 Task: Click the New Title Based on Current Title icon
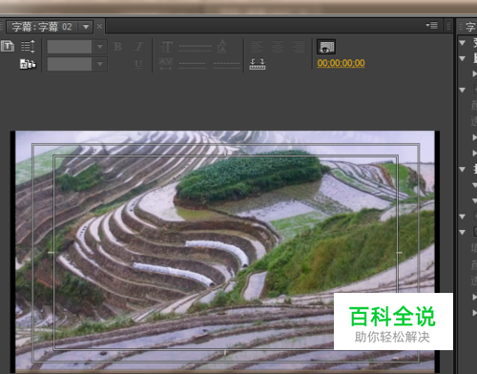click(x=8, y=47)
